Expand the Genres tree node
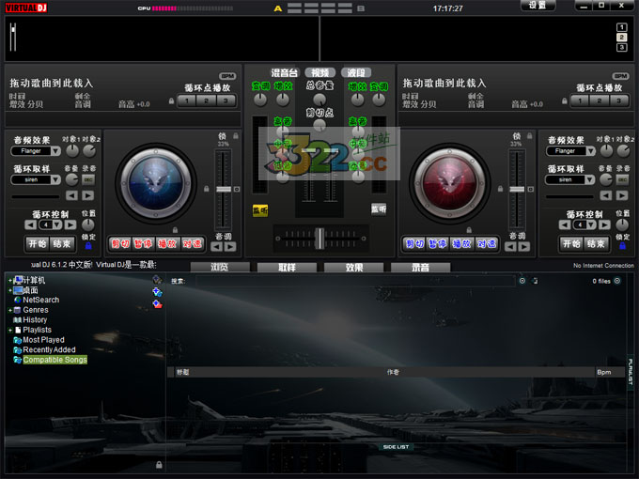639x479 pixels. [x=10, y=310]
